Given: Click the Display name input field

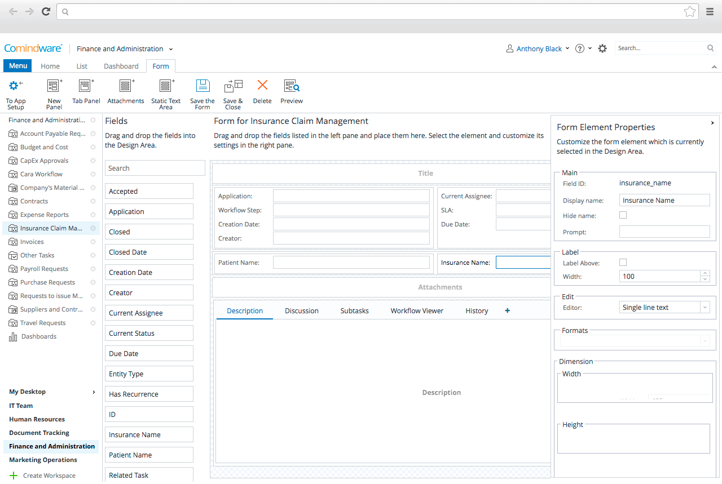Looking at the screenshot, I should pyautogui.click(x=664, y=200).
